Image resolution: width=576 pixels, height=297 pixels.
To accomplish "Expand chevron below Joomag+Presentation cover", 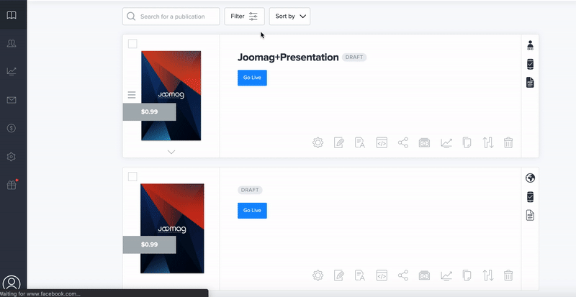I will click(171, 152).
